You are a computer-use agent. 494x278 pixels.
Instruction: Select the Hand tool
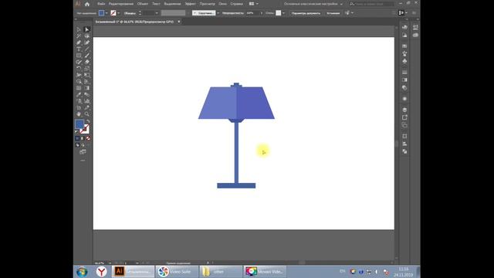79,114
